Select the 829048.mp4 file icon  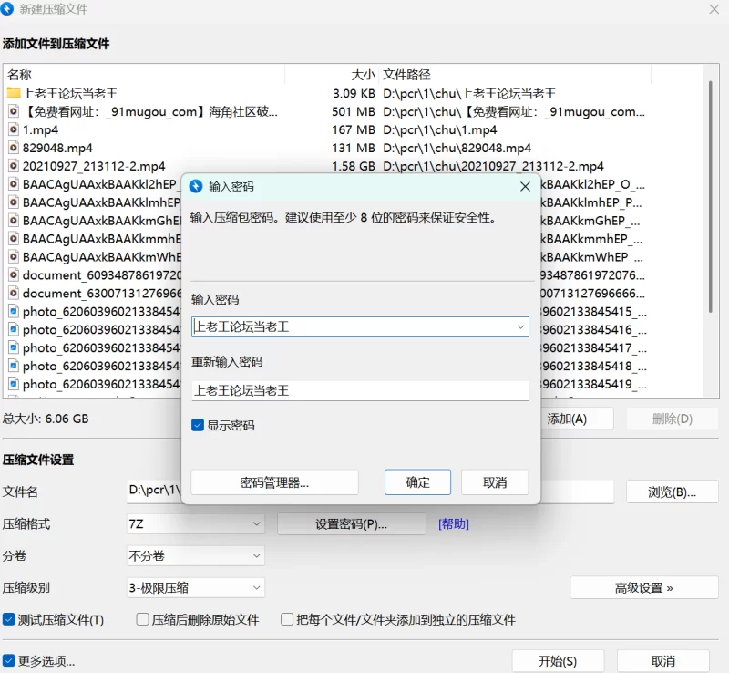(14, 148)
